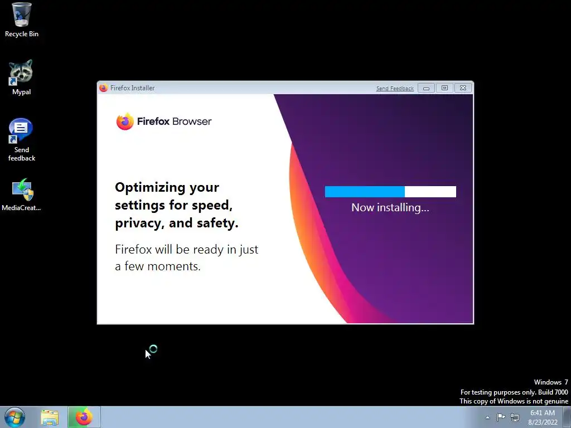Image resolution: width=571 pixels, height=428 pixels.
Task: Maximize the Firefox Installer window
Action: pyautogui.click(x=444, y=88)
